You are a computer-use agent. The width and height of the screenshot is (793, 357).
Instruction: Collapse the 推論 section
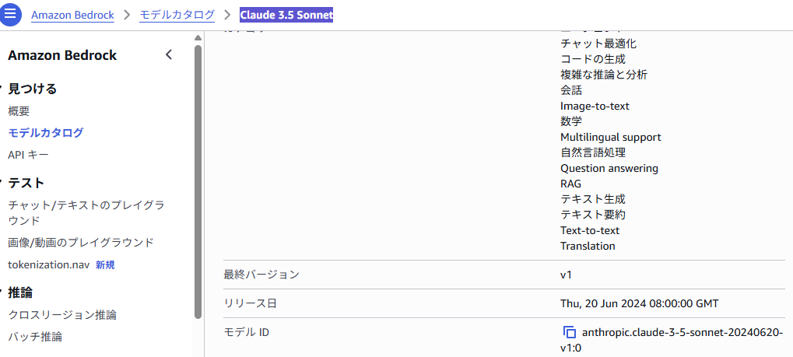tap(2, 292)
